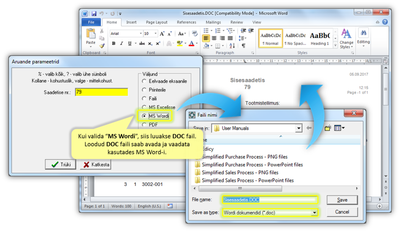This screenshot has height=232, width=400.
Task: Select MS Excelisse output option
Action: point(144,107)
